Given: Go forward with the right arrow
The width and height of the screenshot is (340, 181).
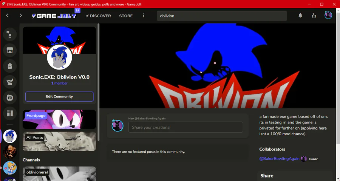Looking at the screenshot, I should pos(21,15).
